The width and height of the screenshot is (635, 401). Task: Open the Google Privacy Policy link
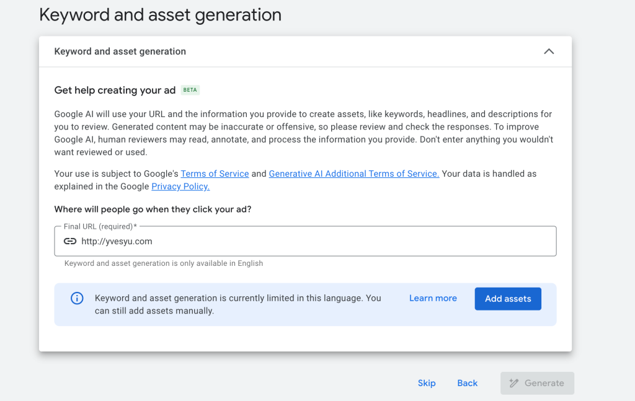coord(180,187)
